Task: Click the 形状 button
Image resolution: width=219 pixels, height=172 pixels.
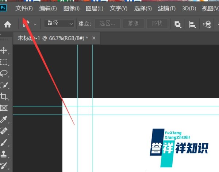Action: 157,24
